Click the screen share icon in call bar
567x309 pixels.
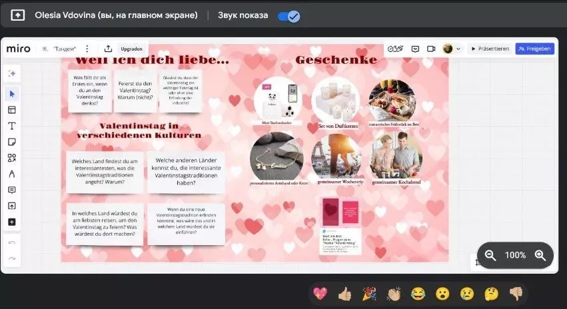(18, 15)
